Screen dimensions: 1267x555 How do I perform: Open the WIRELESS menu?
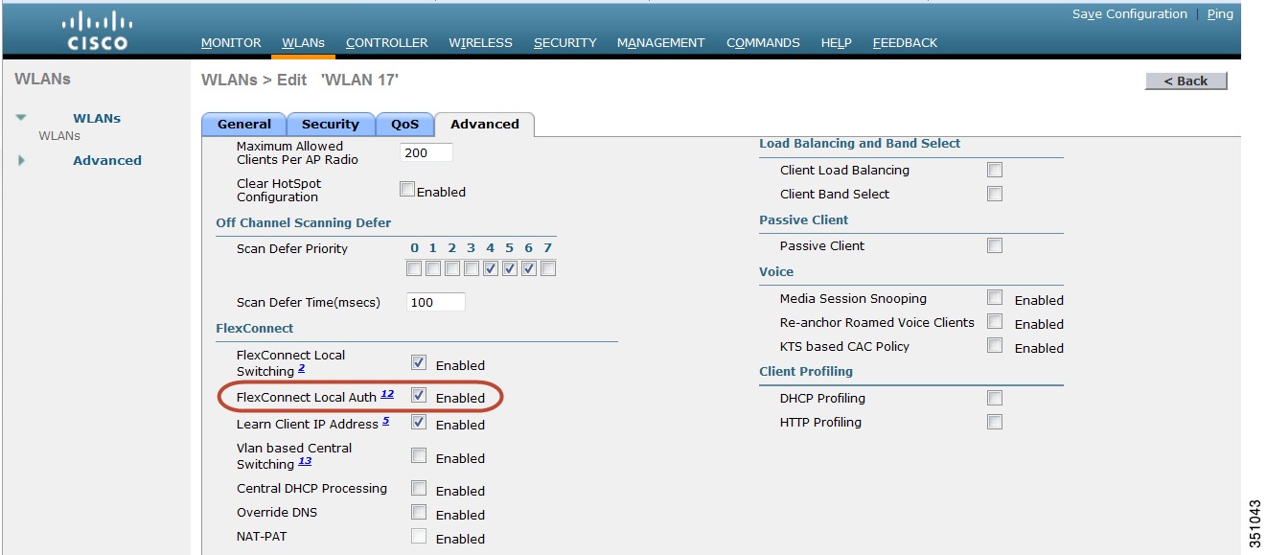point(480,43)
